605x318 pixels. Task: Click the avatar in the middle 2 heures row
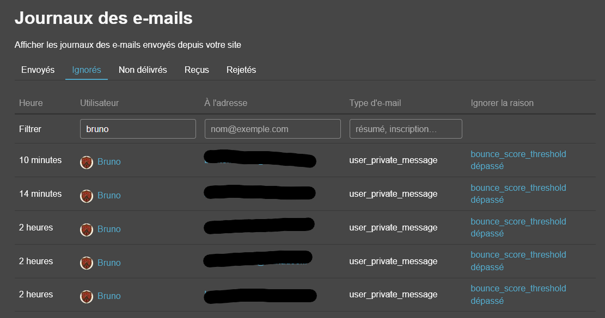pos(86,263)
